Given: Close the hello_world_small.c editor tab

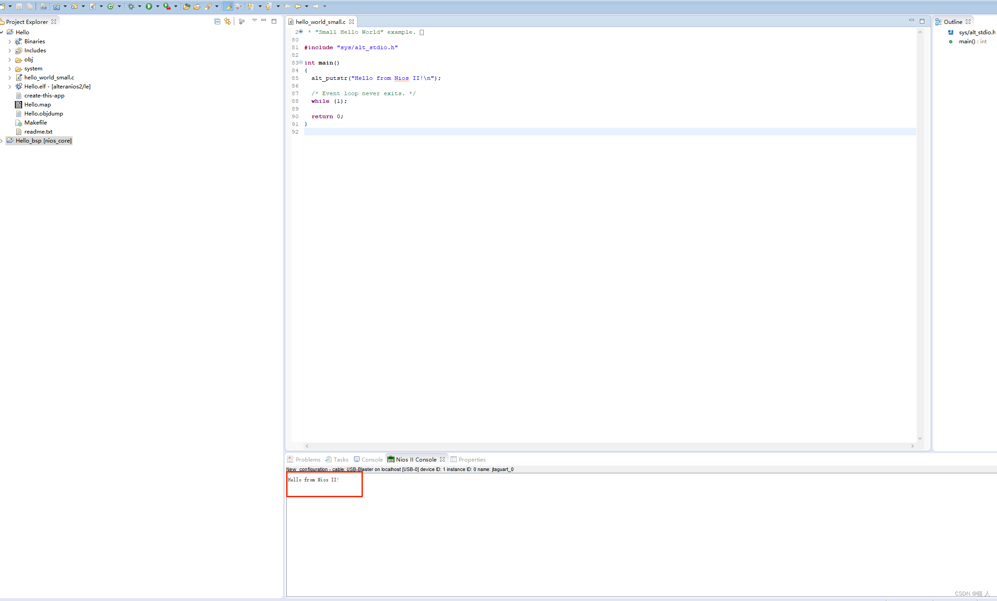Looking at the screenshot, I should point(352,22).
